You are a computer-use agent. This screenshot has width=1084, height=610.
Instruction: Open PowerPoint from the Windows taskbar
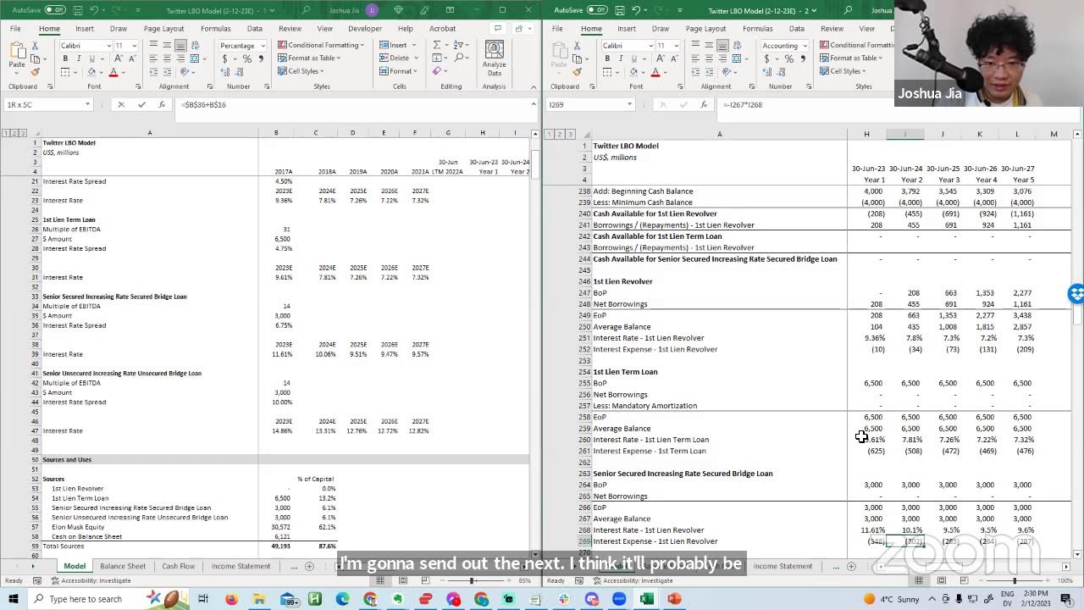pos(674,599)
